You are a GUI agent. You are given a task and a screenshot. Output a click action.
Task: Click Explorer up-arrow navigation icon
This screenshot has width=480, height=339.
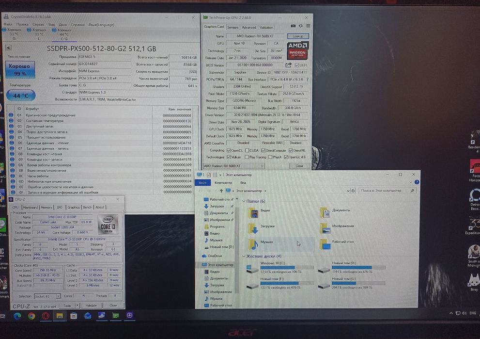(x=221, y=191)
